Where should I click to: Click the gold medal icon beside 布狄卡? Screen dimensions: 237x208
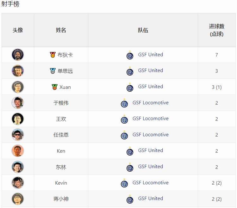point(53,55)
